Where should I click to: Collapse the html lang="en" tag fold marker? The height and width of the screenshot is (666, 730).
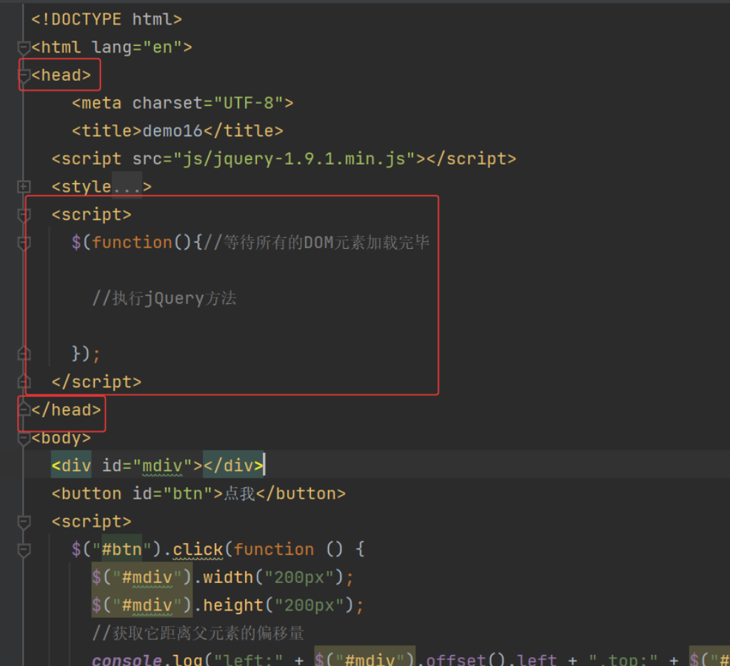coord(24,47)
